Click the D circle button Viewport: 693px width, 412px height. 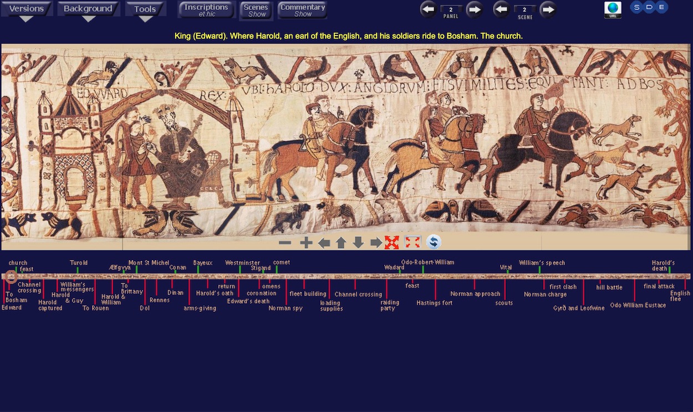coord(649,7)
